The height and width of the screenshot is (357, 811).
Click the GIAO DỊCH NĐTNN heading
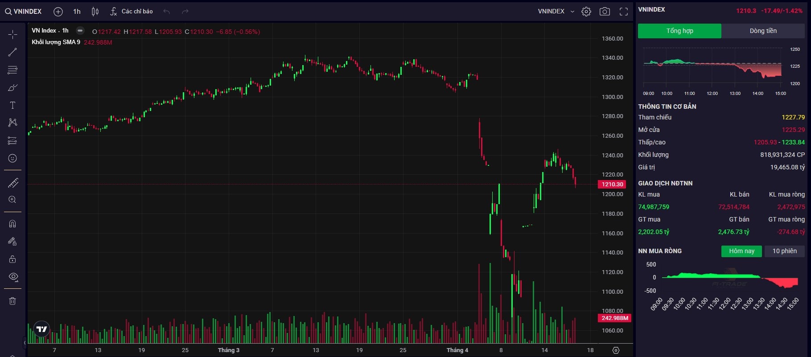(x=665, y=184)
